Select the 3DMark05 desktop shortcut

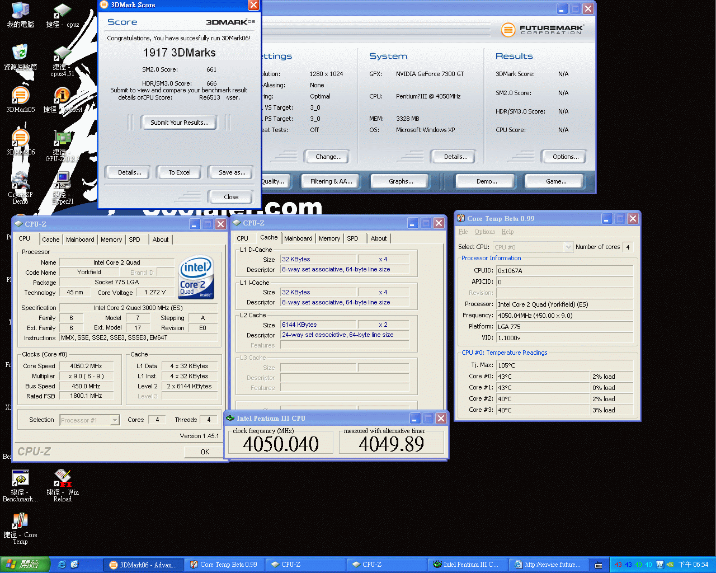coord(20,100)
